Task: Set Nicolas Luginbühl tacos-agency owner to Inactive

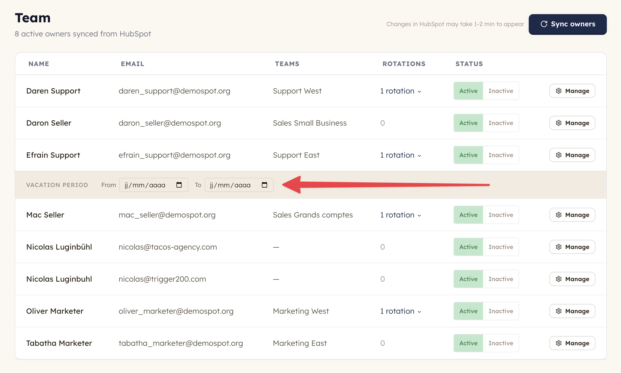Action: pos(501,247)
